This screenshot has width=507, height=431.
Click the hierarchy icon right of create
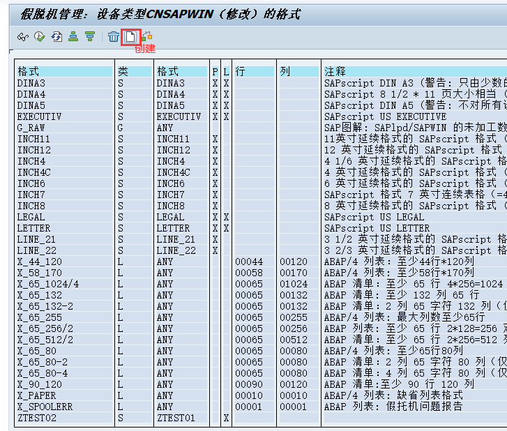[147, 37]
